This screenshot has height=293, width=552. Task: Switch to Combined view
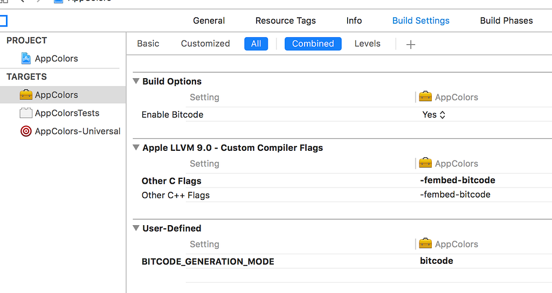[x=313, y=44]
